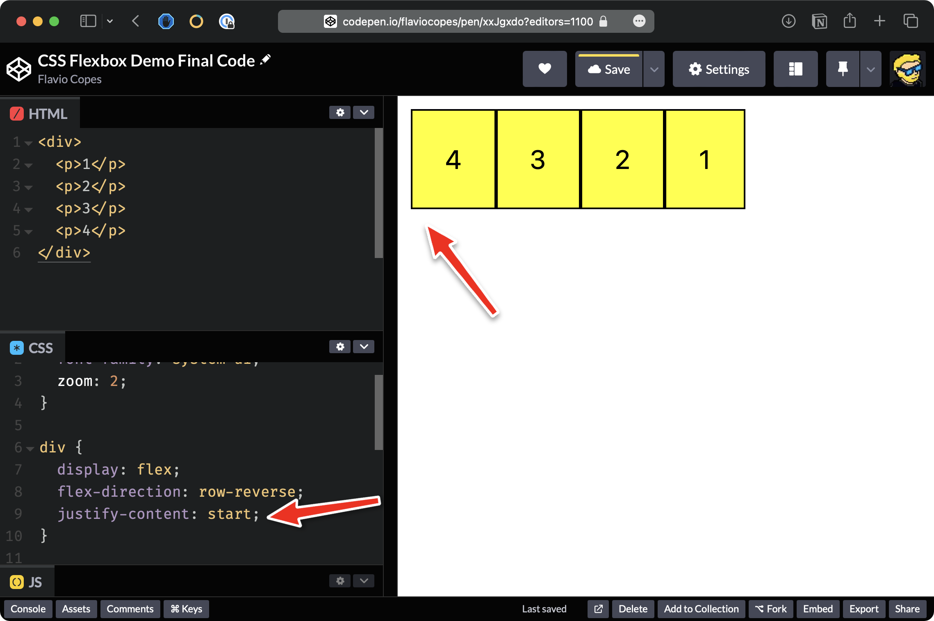
Task: Open the Assets panel
Action: (76, 609)
